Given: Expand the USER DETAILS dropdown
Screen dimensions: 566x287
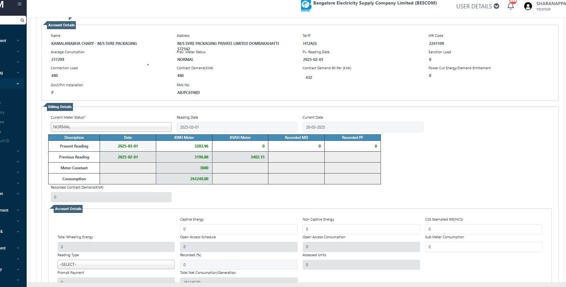Looking at the screenshot, I should [x=478, y=6].
